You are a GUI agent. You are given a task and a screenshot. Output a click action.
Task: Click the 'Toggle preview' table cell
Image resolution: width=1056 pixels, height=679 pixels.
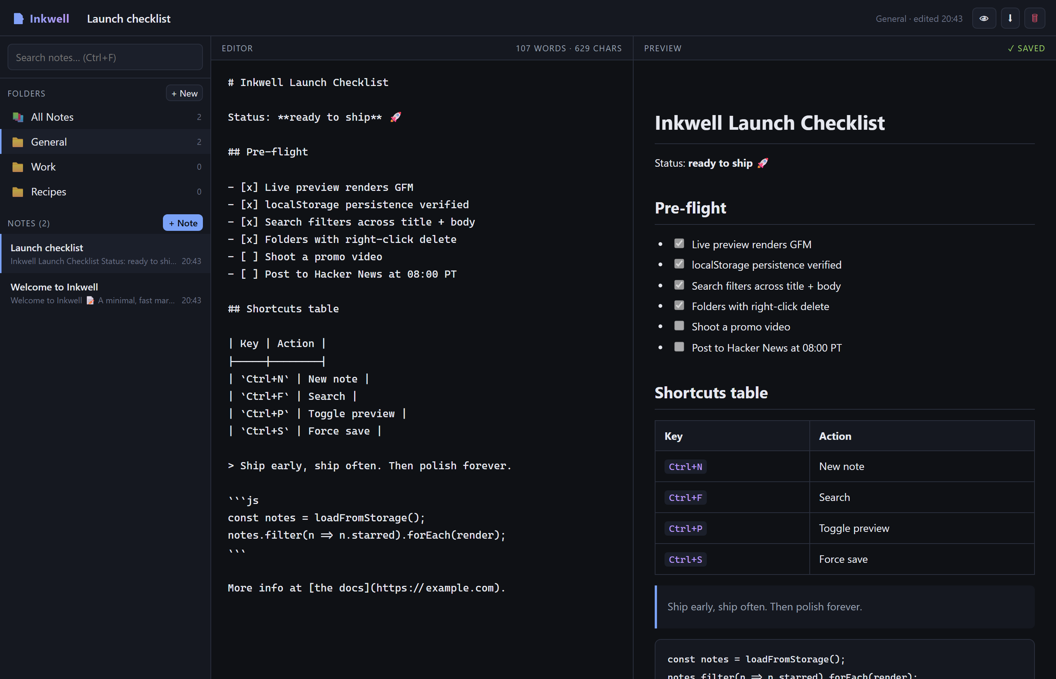922,528
